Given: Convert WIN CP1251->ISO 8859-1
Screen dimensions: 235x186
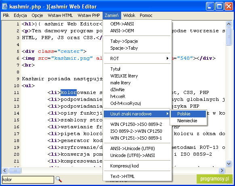Looking at the screenshot, I should pyautogui.click(x=137, y=138).
